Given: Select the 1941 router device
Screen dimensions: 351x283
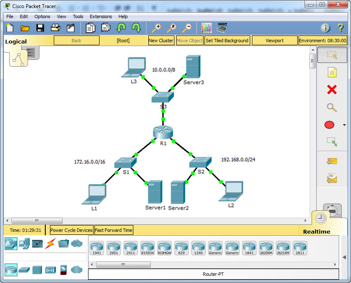Looking at the screenshot, I should click(x=97, y=248).
